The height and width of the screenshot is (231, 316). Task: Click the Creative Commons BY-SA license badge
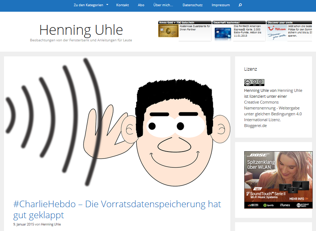click(254, 82)
